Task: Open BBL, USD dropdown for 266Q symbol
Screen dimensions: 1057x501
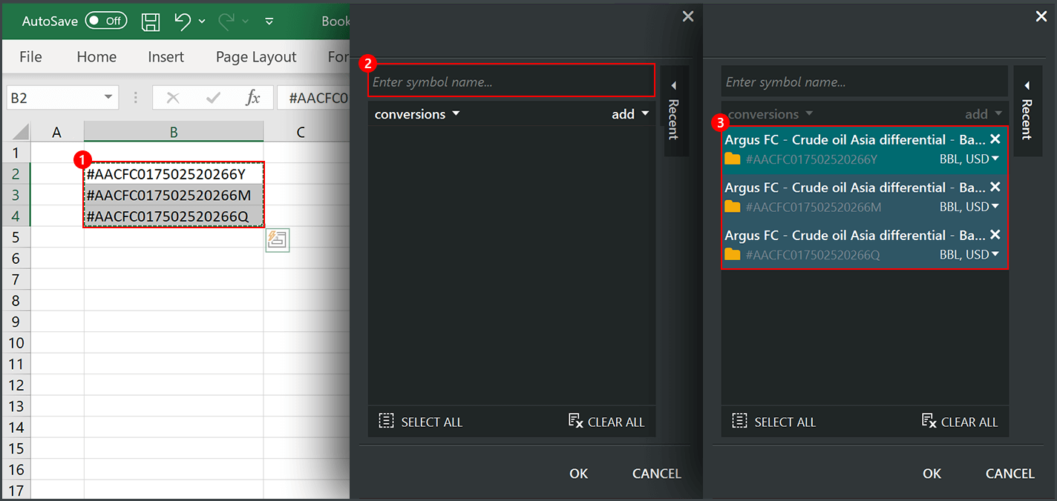Action: coord(969,254)
